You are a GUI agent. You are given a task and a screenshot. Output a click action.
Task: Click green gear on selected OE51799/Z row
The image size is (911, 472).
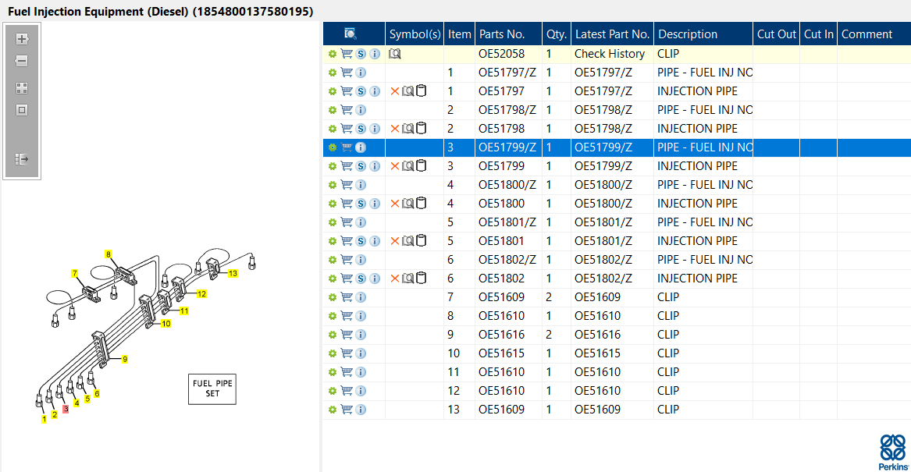point(333,147)
